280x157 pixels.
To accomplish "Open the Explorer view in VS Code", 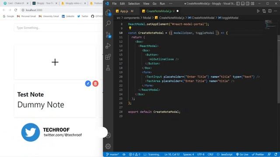I will (x=108, y=13).
